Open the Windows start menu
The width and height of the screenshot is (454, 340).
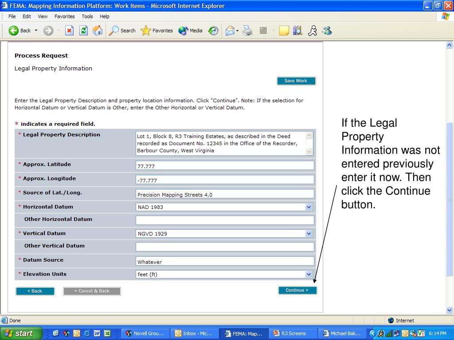21,333
